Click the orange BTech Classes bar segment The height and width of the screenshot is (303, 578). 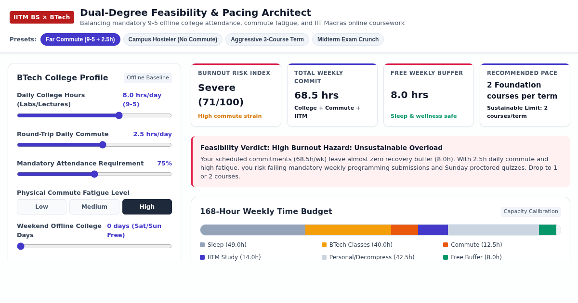click(348, 230)
